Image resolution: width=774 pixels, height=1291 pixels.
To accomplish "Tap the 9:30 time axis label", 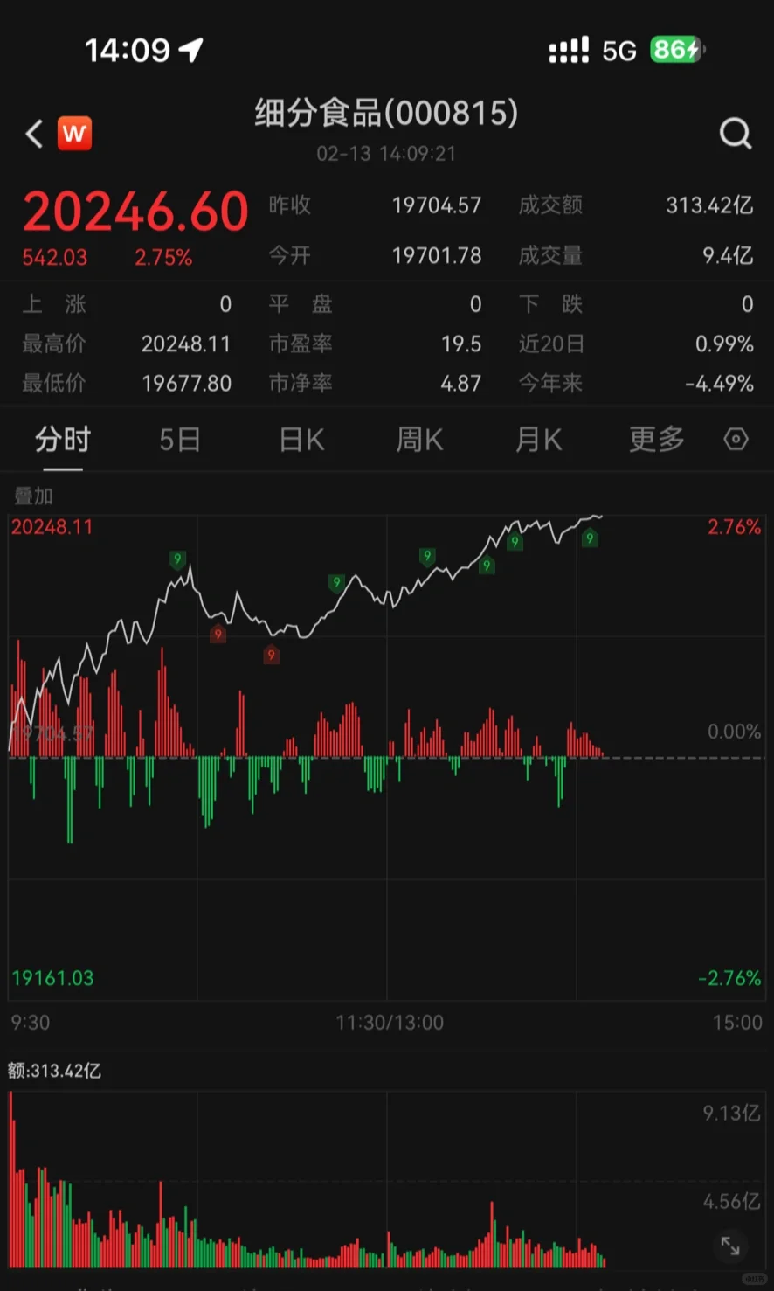I will click(x=31, y=1023).
